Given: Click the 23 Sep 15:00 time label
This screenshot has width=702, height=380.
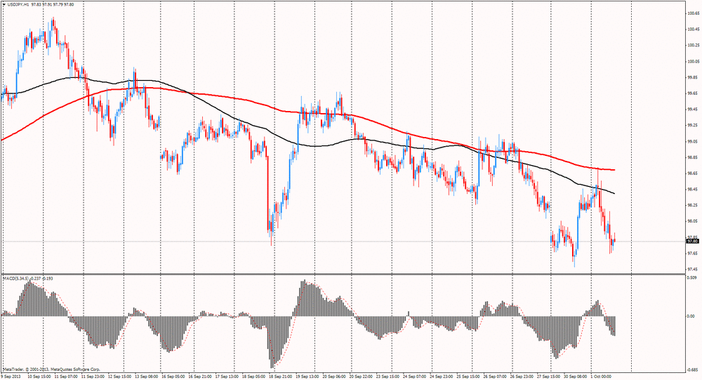Looking at the screenshot, I should [x=388, y=377].
